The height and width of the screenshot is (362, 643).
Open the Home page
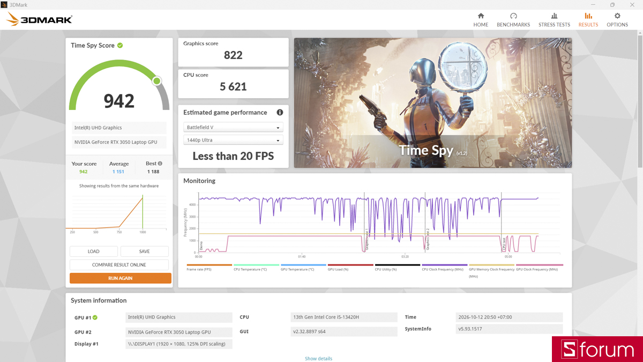coord(481,20)
